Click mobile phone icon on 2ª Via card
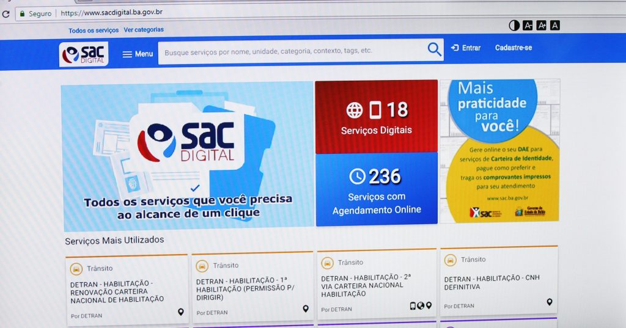 click(413, 305)
